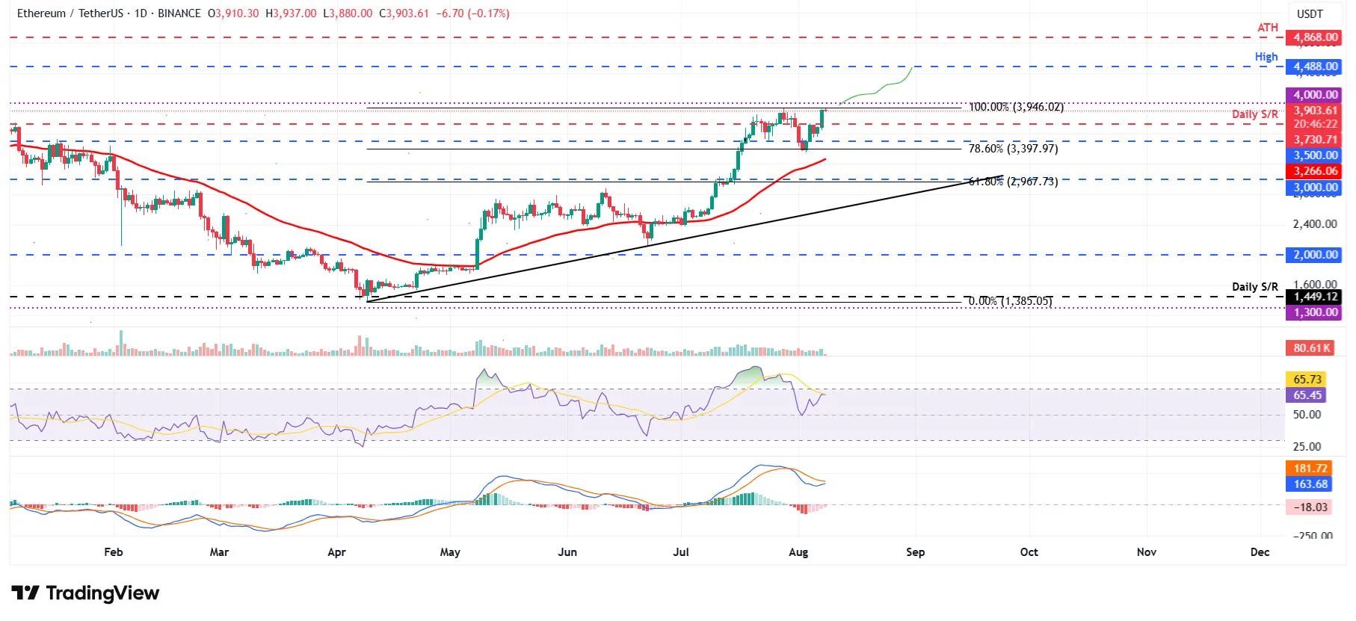The height and width of the screenshot is (621, 1356).
Task: Click the MACD histogram -18.03 label
Action: point(1310,507)
